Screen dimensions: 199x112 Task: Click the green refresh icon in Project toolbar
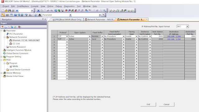(15, 27)
